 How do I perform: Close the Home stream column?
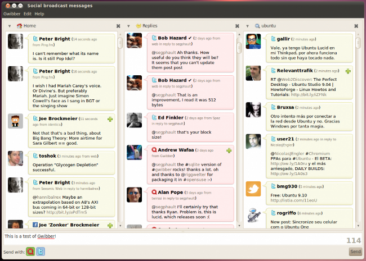(x=118, y=26)
